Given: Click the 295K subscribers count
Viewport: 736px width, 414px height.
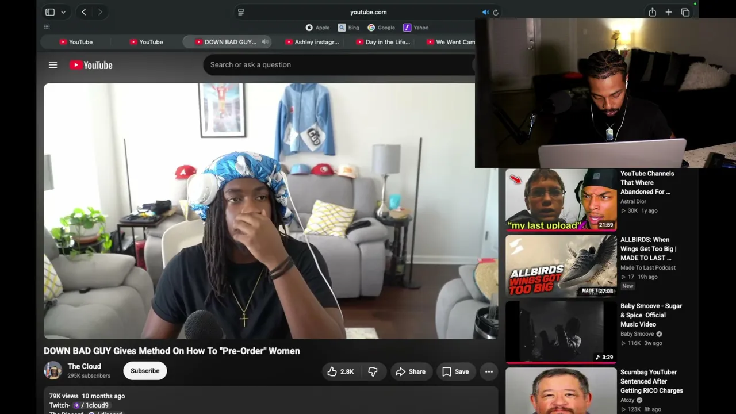Looking at the screenshot, I should [89, 376].
